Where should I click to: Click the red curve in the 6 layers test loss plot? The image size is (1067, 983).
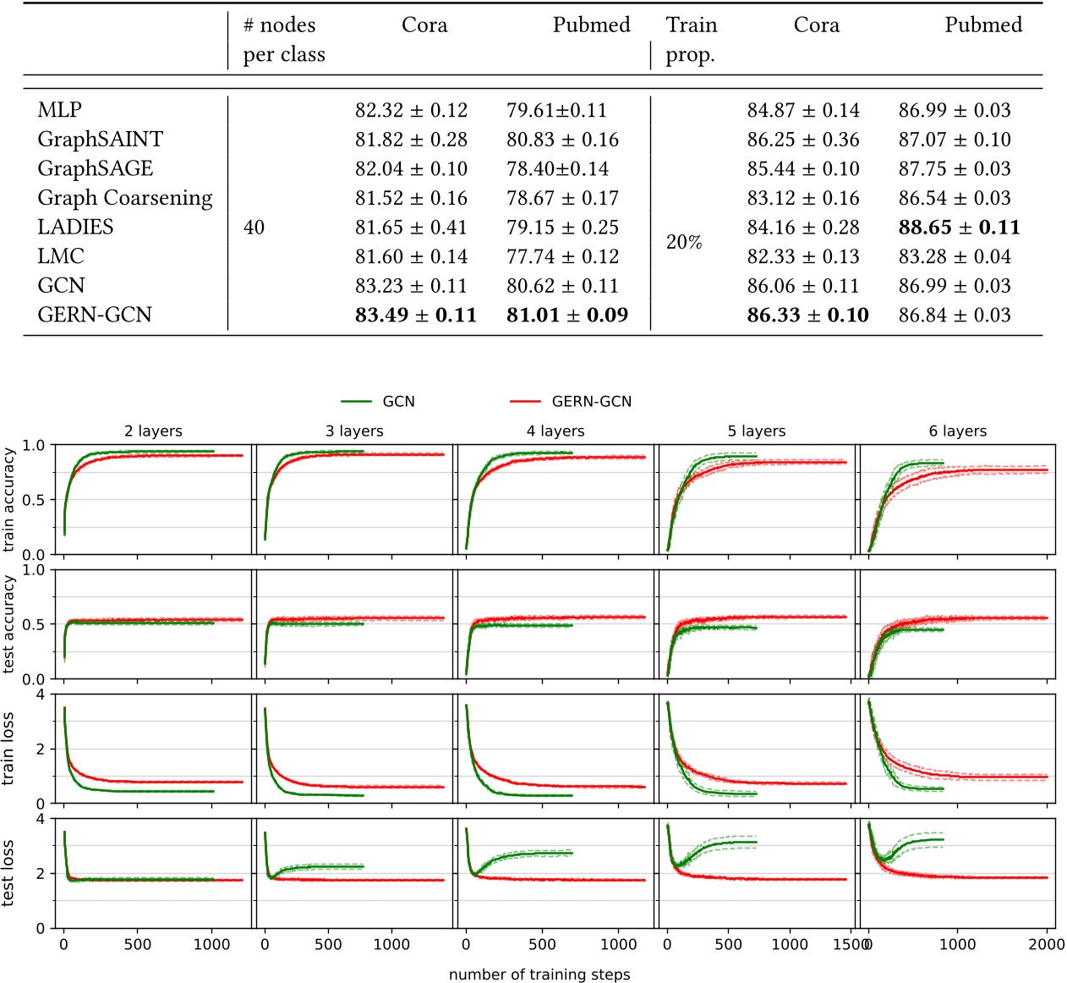(x=972, y=878)
